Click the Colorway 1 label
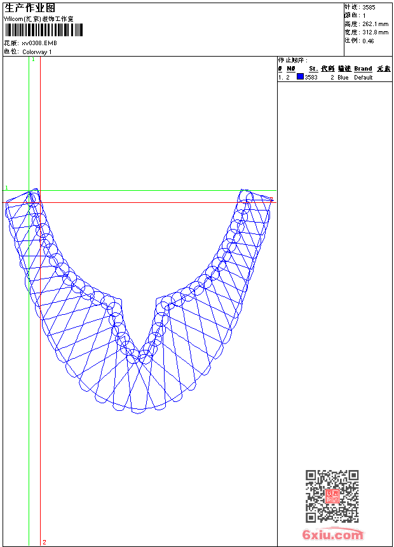 point(37,52)
